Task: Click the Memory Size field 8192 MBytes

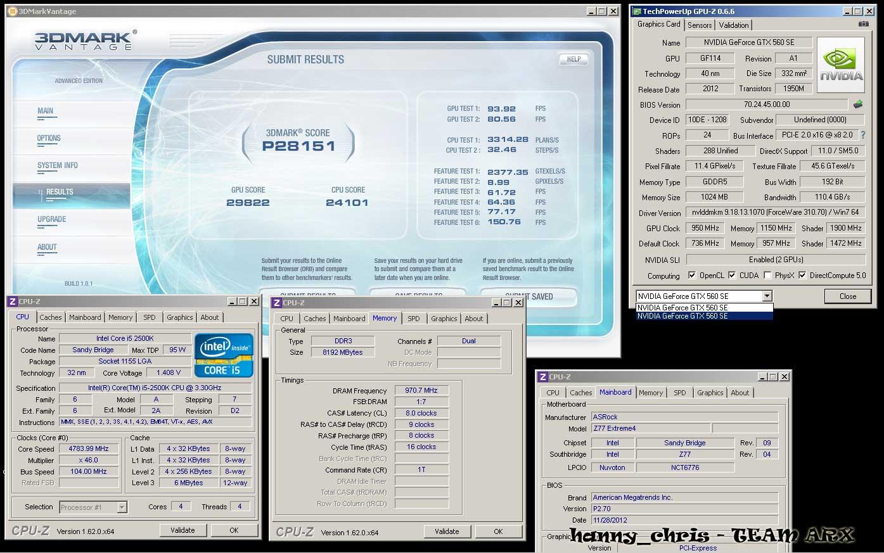Action: click(343, 352)
